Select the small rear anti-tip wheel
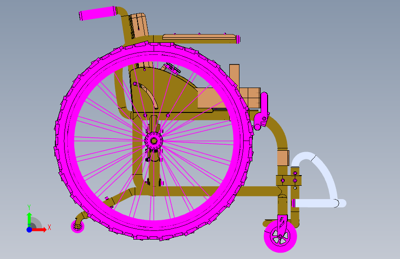400x259 pixels. tap(78, 226)
